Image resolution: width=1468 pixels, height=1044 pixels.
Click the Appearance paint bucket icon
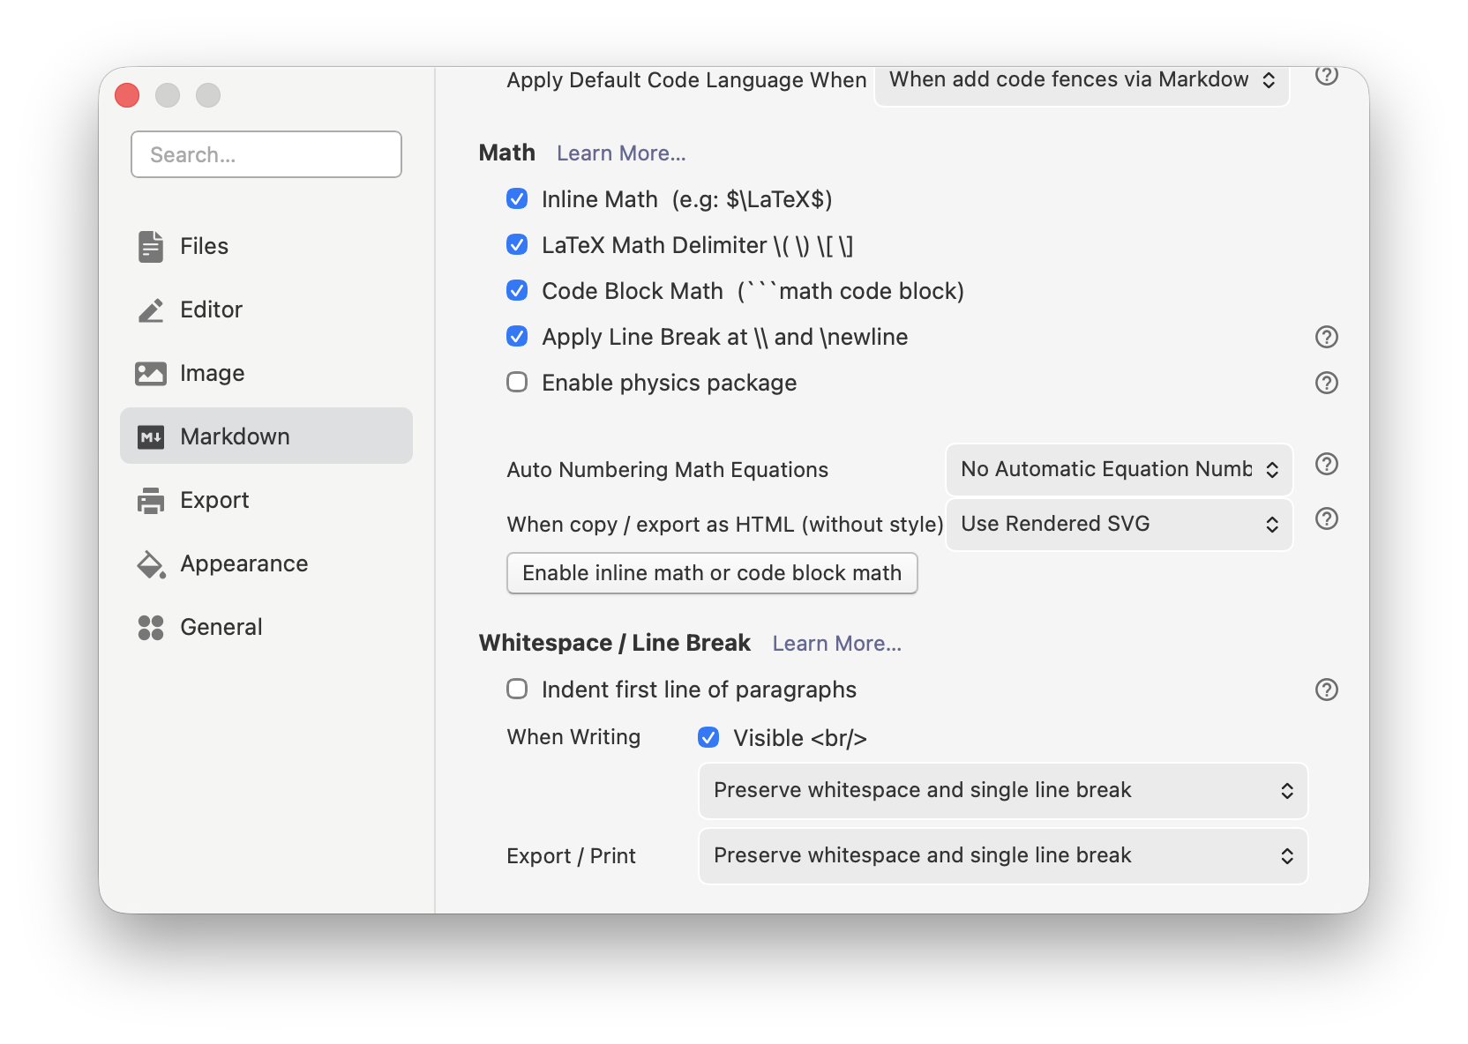[151, 564]
